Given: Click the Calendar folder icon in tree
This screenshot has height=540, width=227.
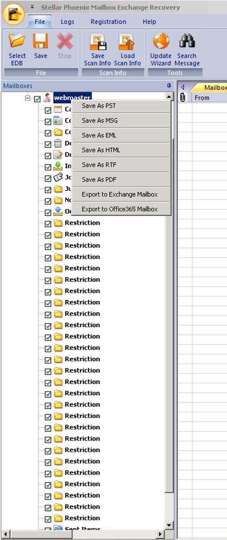Looking at the screenshot, I should pos(58,110).
